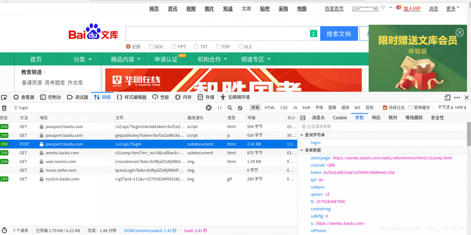Open the devtools more options menu

pyautogui.click(x=457, y=97)
